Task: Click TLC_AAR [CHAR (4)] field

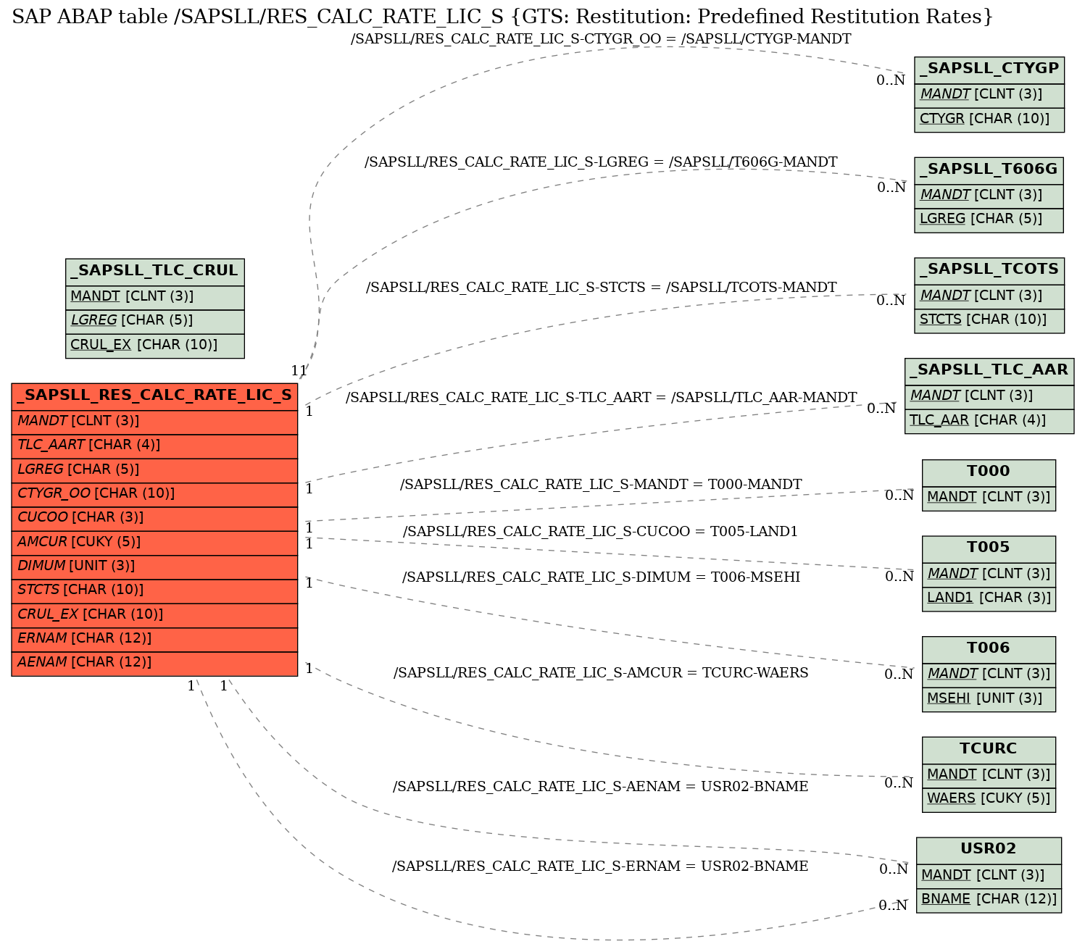Action: click(x=989, y=421)
